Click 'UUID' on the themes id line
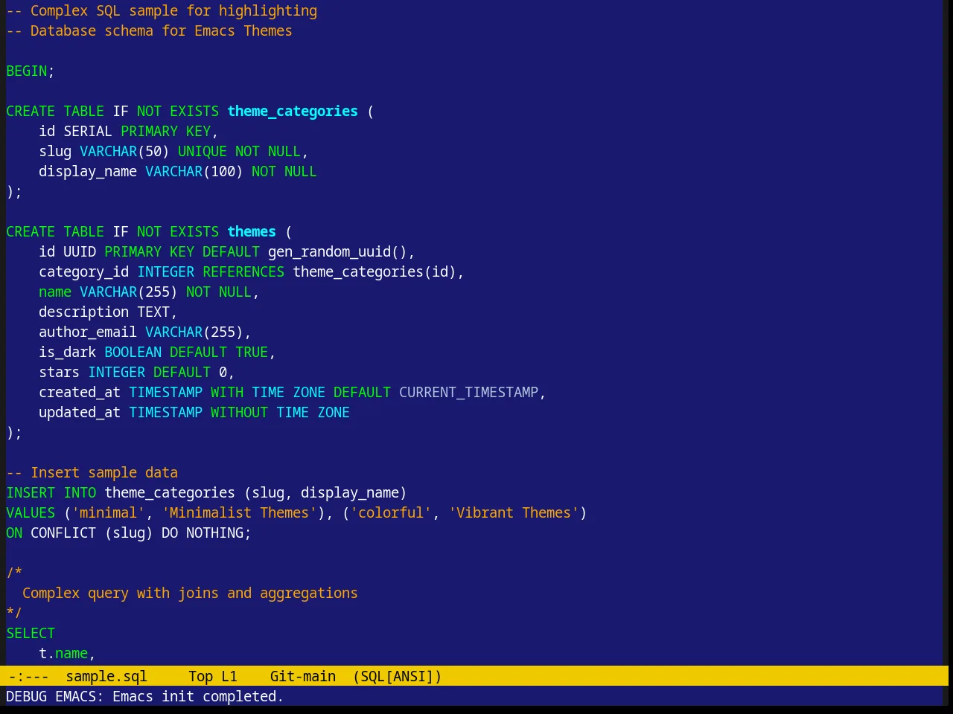Image resolution: width=953 pixels, height=714 pixels. click(x=80, y=251)
